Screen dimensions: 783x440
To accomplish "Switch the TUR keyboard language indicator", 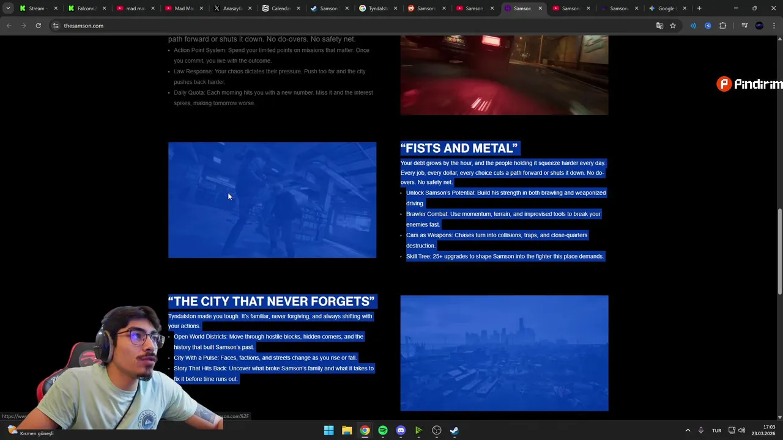I will click(717, 430).
